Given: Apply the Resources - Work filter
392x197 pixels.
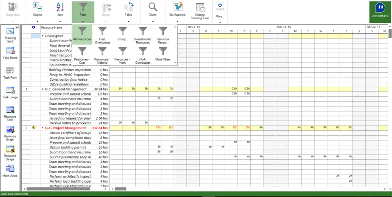Looking at the screenshot, I should (123, 55).
